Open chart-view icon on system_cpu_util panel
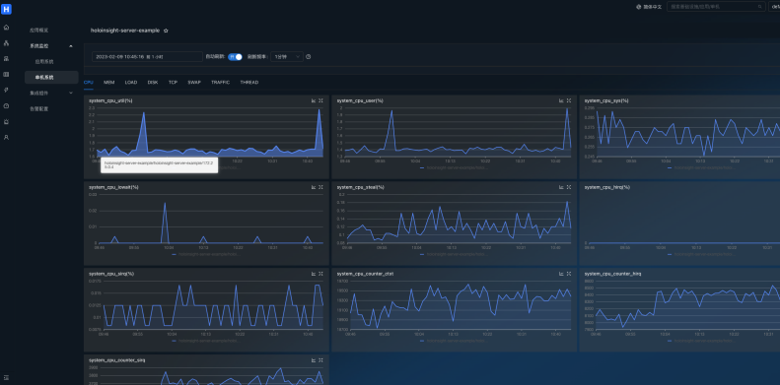This screenshot has width=780, height=385. (314, 100)
